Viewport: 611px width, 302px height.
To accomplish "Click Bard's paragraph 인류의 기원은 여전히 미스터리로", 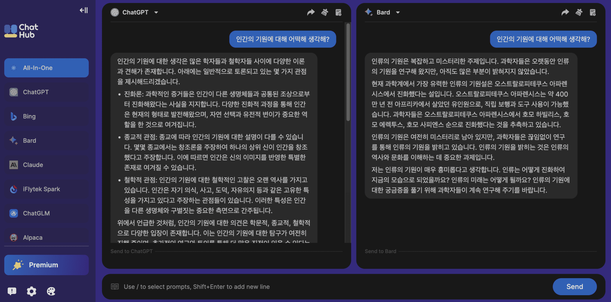I will pyautogui.click(x=470, y=147).
